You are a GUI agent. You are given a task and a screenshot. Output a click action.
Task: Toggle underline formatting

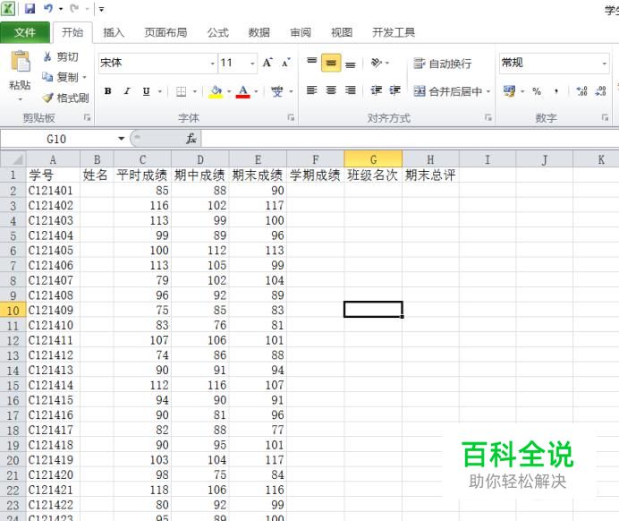(x=146, y=91)
